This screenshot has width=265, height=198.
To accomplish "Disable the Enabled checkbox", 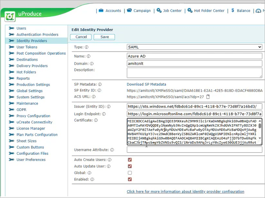I will [x=130, y=179].
